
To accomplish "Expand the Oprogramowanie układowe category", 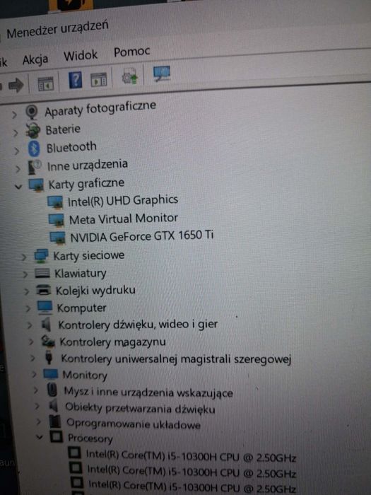I will tap(38, 421).
